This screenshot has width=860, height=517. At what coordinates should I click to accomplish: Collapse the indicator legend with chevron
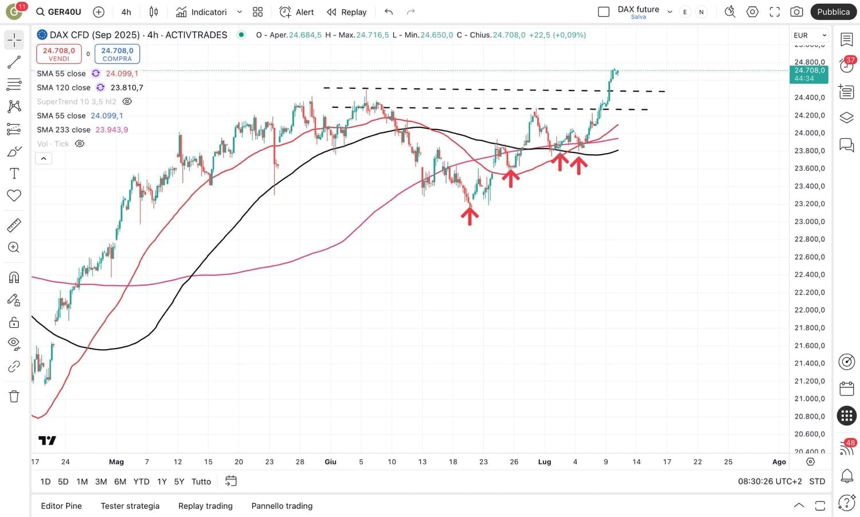click(44, 158)
